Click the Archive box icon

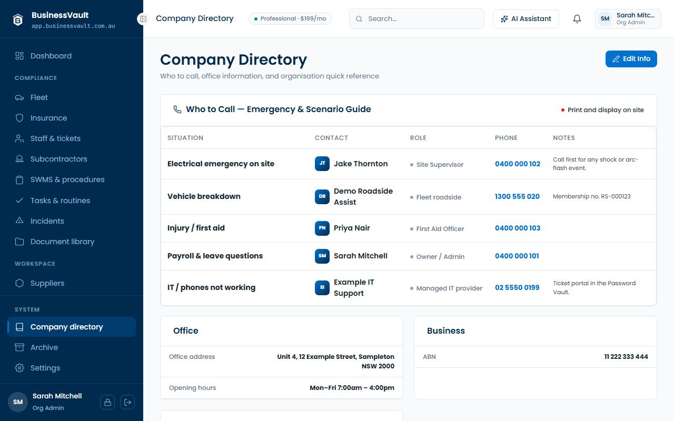coord(19,347)
